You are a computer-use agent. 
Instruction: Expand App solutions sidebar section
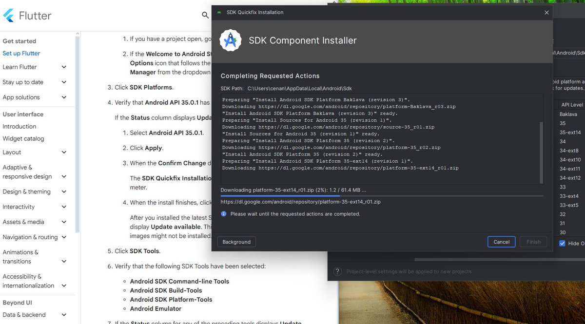coord(64,97)
